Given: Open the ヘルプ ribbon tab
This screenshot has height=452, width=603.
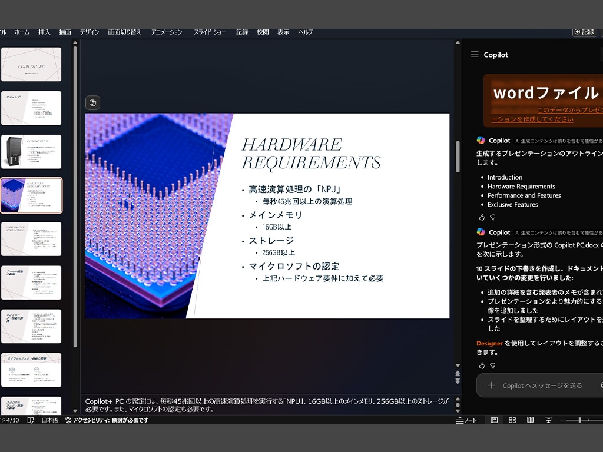Looking at the screenshot, I should click(306, 32).
